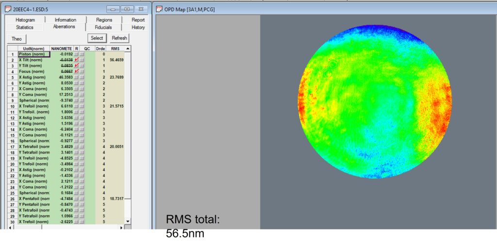
Task: Uncheck the R box for Focus (norm)
Action: pyautogui.click(x=77, y=71)
